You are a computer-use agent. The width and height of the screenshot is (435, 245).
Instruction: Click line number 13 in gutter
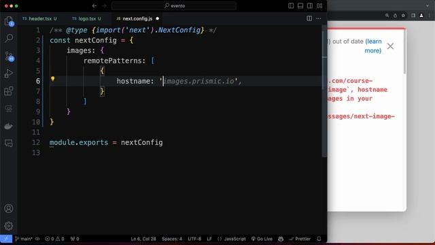(x=36, y=152)
